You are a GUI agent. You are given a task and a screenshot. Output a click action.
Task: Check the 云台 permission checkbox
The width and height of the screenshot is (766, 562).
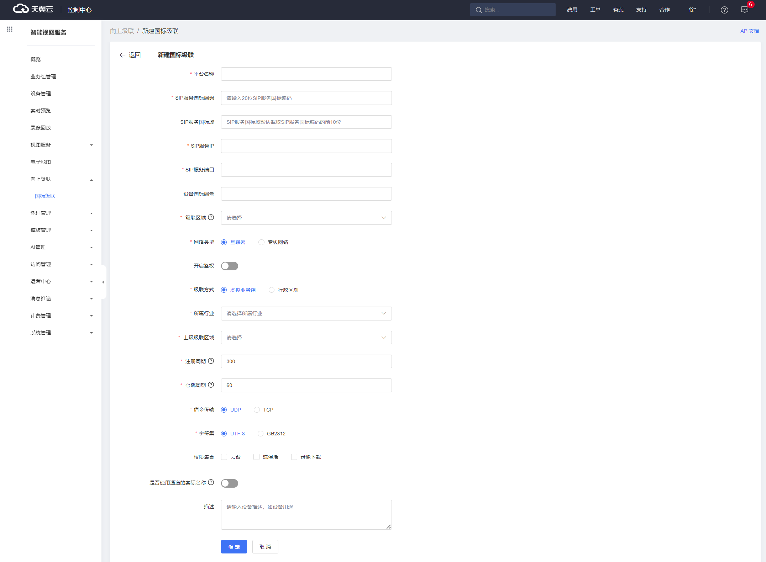point(224,457)
